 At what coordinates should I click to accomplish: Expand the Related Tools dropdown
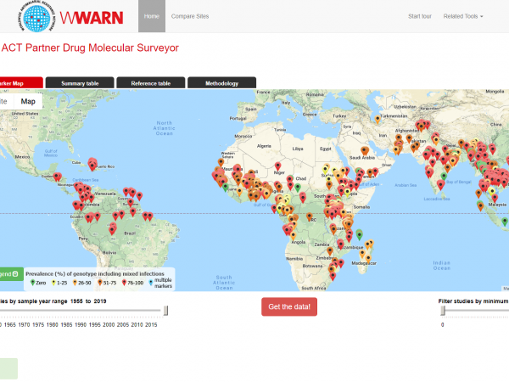(x=463, y=16)
